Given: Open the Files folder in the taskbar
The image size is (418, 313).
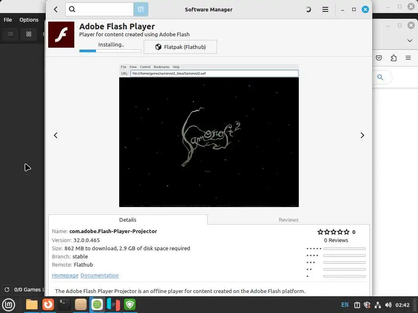Looking at the screenshot, I should click(x=32, y=304).
